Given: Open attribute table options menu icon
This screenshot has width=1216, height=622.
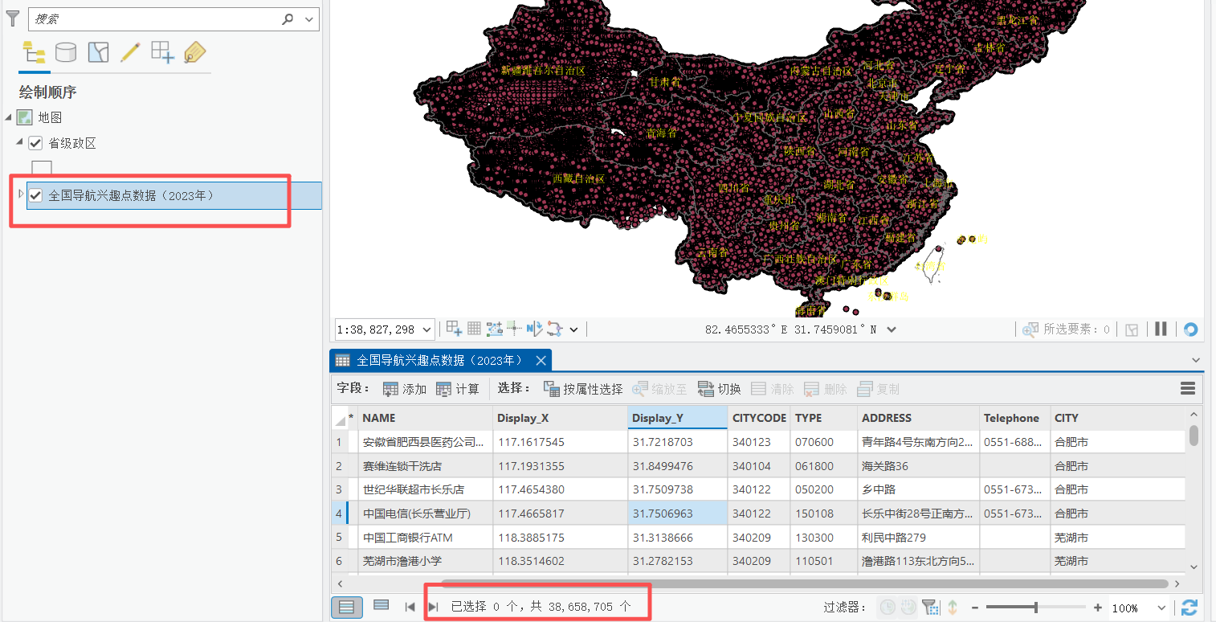Looking at the screenshot, I should (1188, 389).
